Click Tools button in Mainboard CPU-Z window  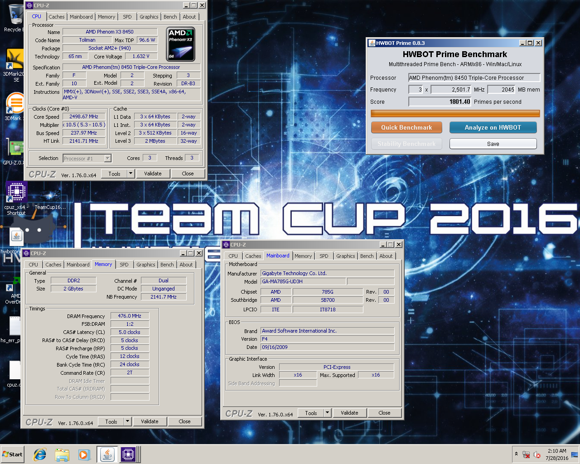(311, 413)
